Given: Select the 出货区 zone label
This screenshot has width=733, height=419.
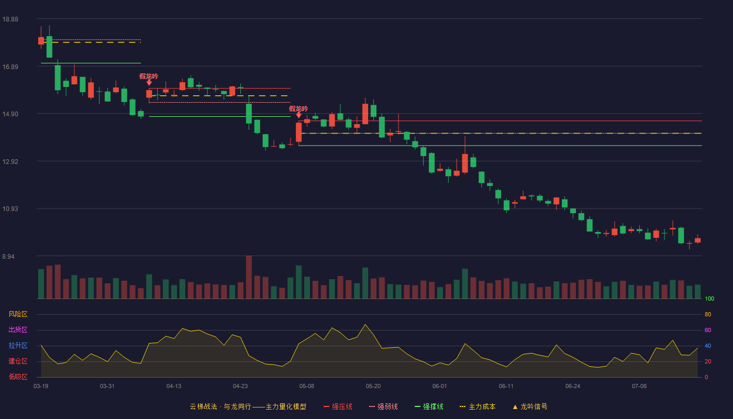Looking at the screenshot, I should click(18, 330).
